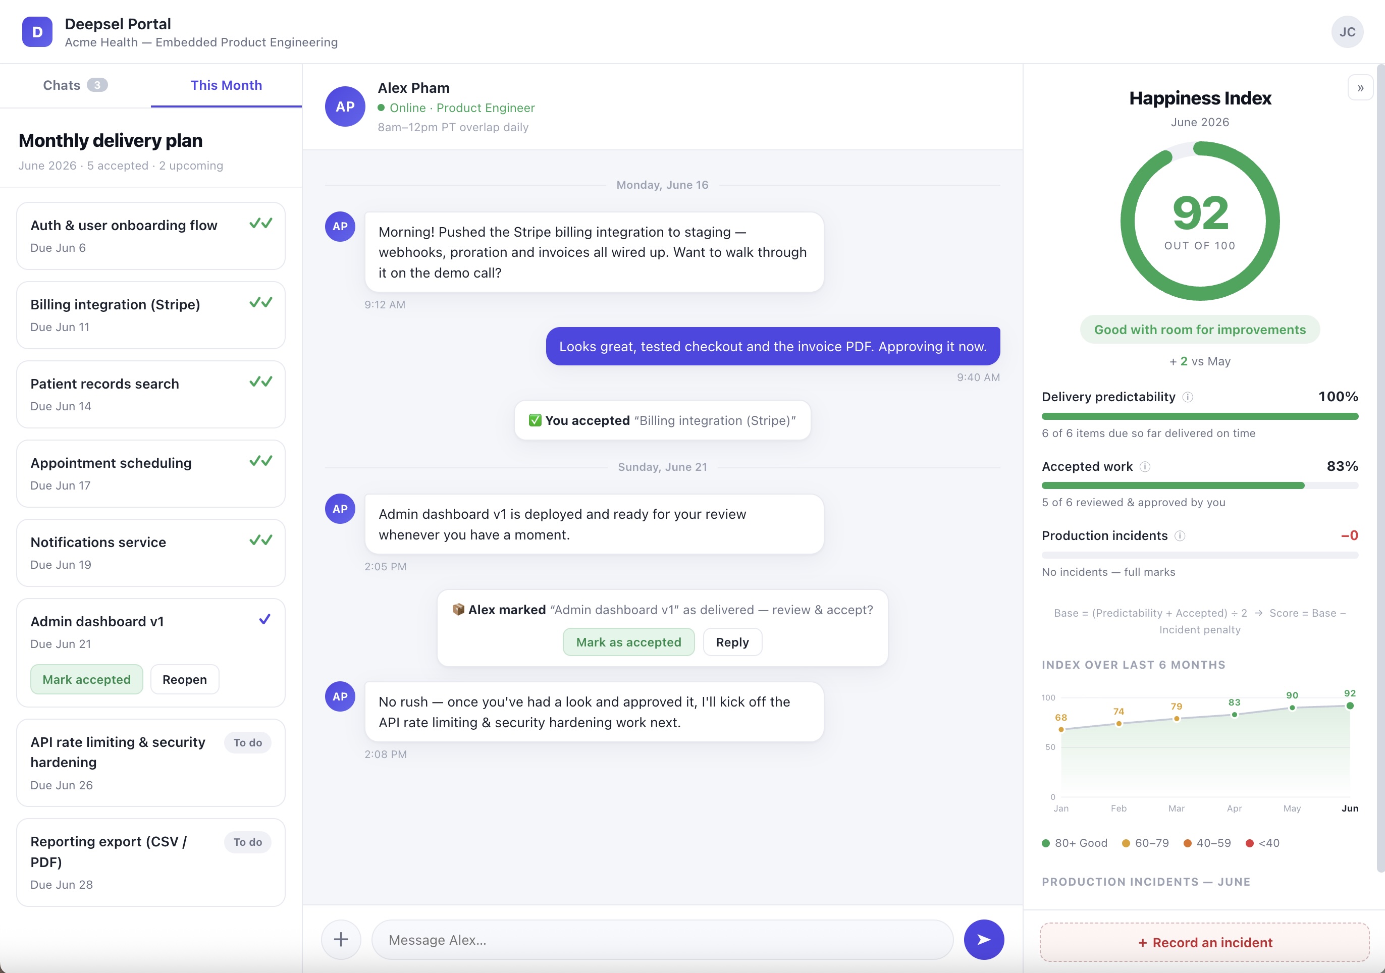Click AP avatar beside 'No rush' message
Viewport: 1385px width, 973px height.
tap(340, 696)
